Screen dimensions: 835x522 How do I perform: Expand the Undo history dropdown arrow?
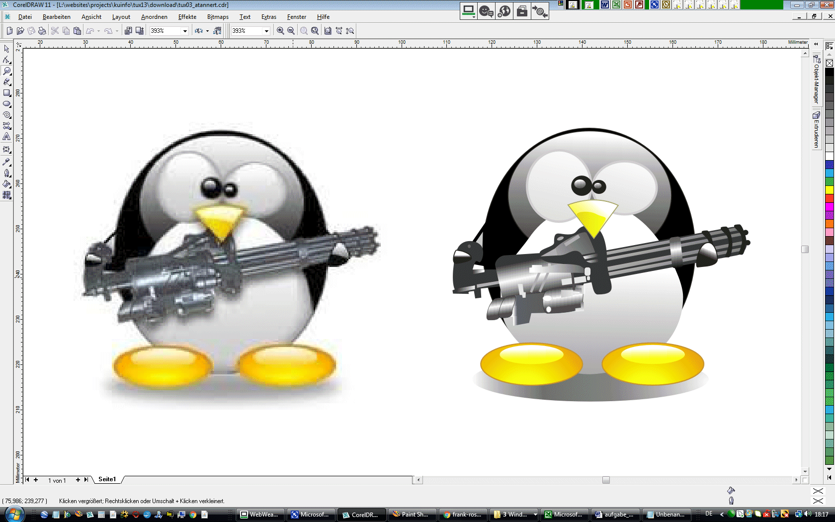98,31
